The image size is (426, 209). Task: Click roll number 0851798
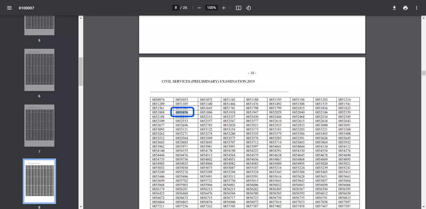click(x=252, y=108)
